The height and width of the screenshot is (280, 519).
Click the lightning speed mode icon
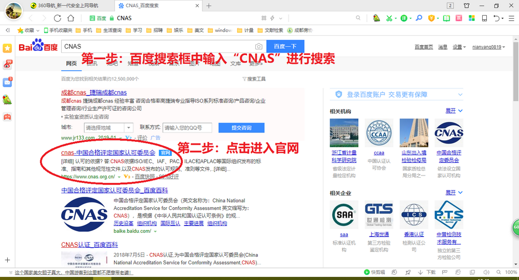tap(272, 18)
